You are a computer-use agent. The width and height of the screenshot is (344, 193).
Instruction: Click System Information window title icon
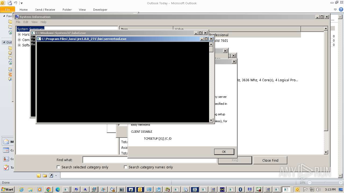(x=17, y=17)
